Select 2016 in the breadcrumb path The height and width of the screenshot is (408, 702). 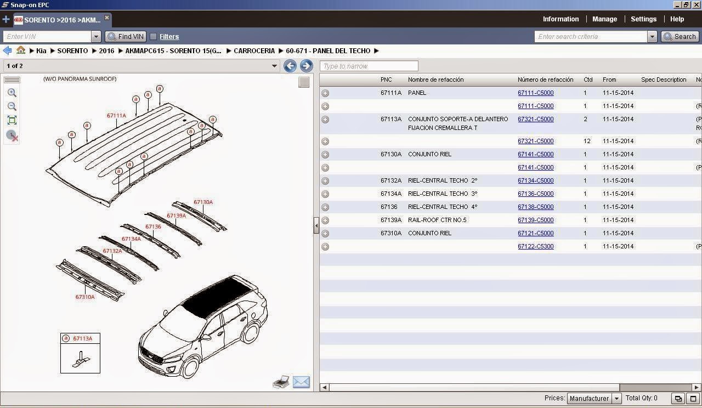tap(106, 51)
